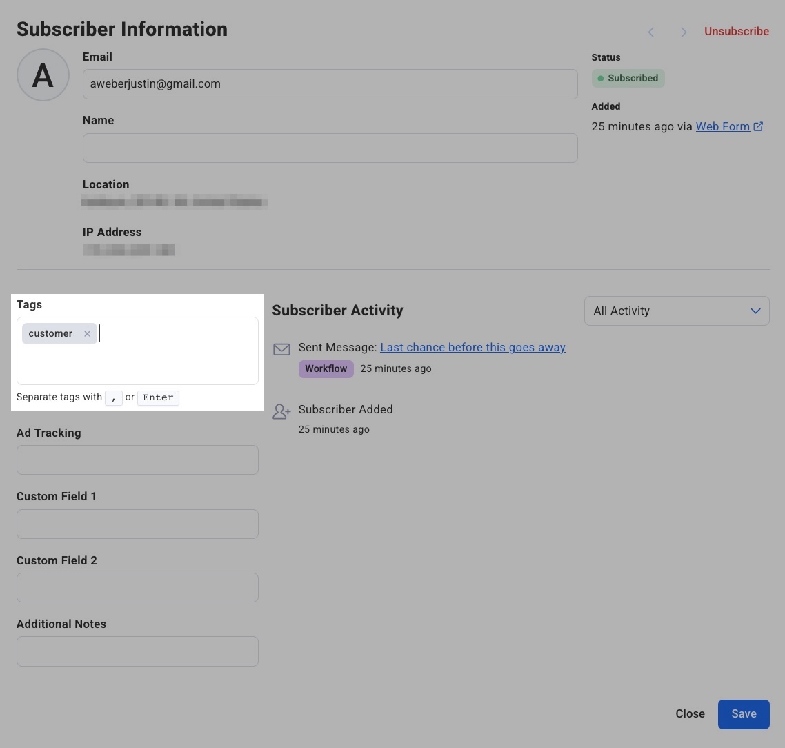Click the Subscriber Added person icon
The image size is (785, 748).
tap(281, 412)
